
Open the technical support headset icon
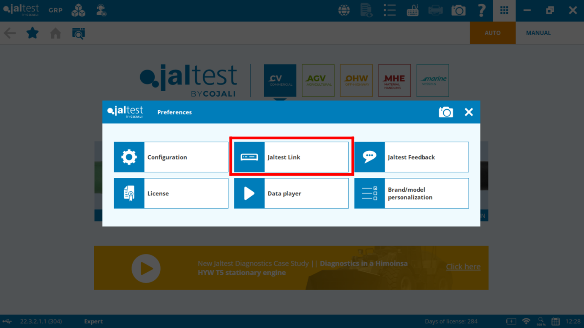click(101, 10)
